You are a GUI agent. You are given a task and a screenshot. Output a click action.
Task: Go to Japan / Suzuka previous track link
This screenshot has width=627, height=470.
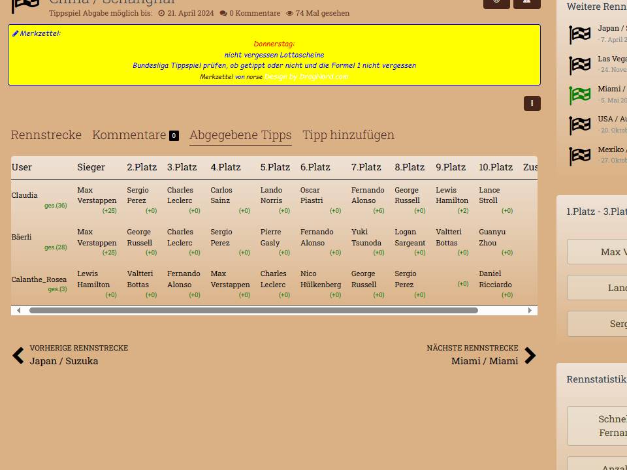click(x=64, y=361)
